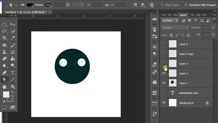Select the Type tool
The height and width of the screenshot is (123, 218).
13,73
